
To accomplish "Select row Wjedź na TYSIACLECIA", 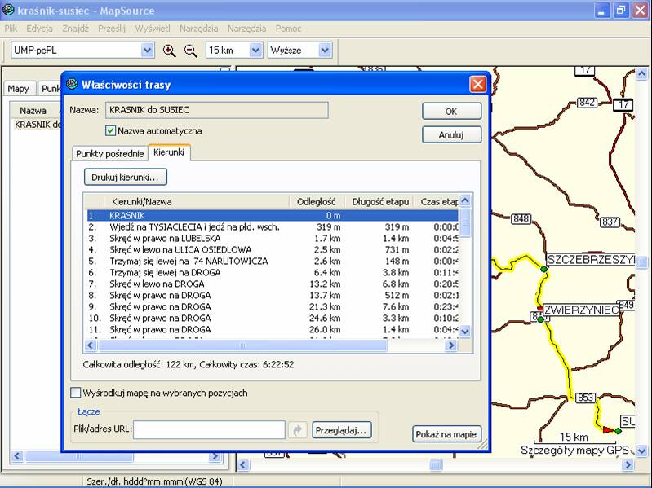I will tap(272, 227).
